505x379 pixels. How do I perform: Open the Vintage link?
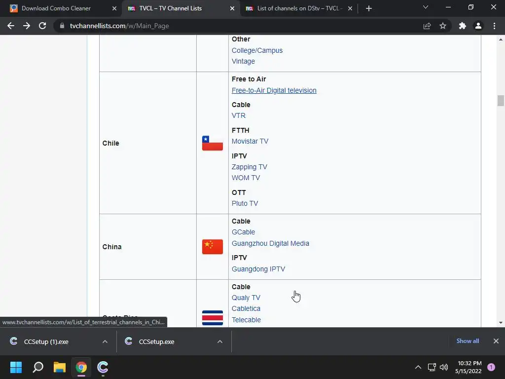[x=243, y=61]
